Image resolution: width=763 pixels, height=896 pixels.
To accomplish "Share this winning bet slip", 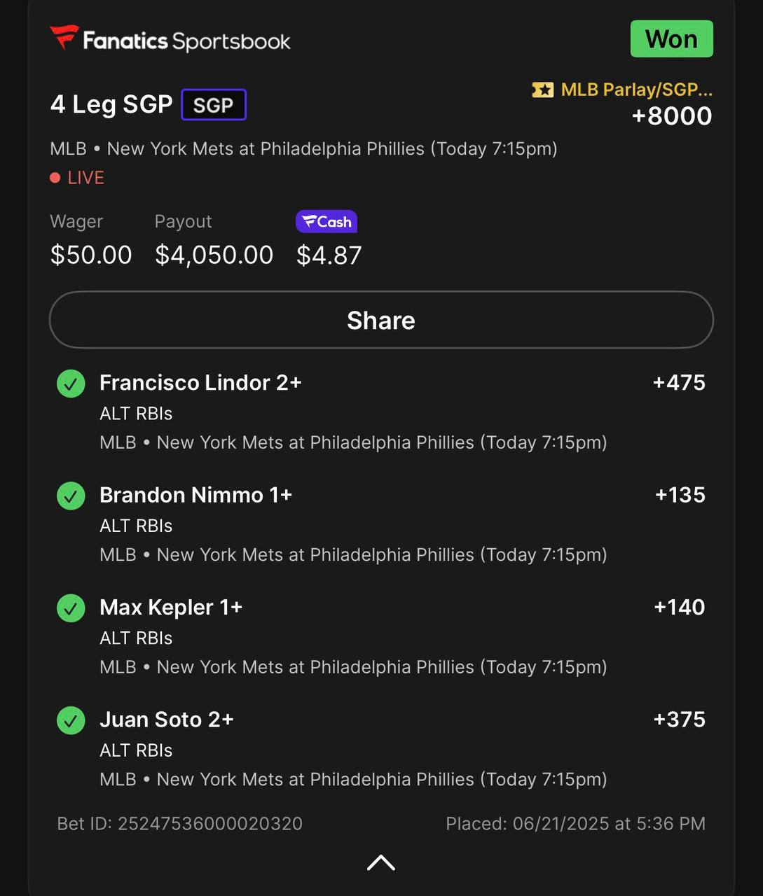I will click(381, 320).
